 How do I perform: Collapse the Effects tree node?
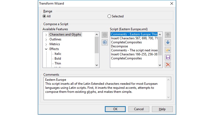coord(46,49)
